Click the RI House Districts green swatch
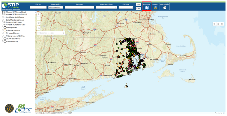The image size is (227, 116). click(x=5, y=33)
